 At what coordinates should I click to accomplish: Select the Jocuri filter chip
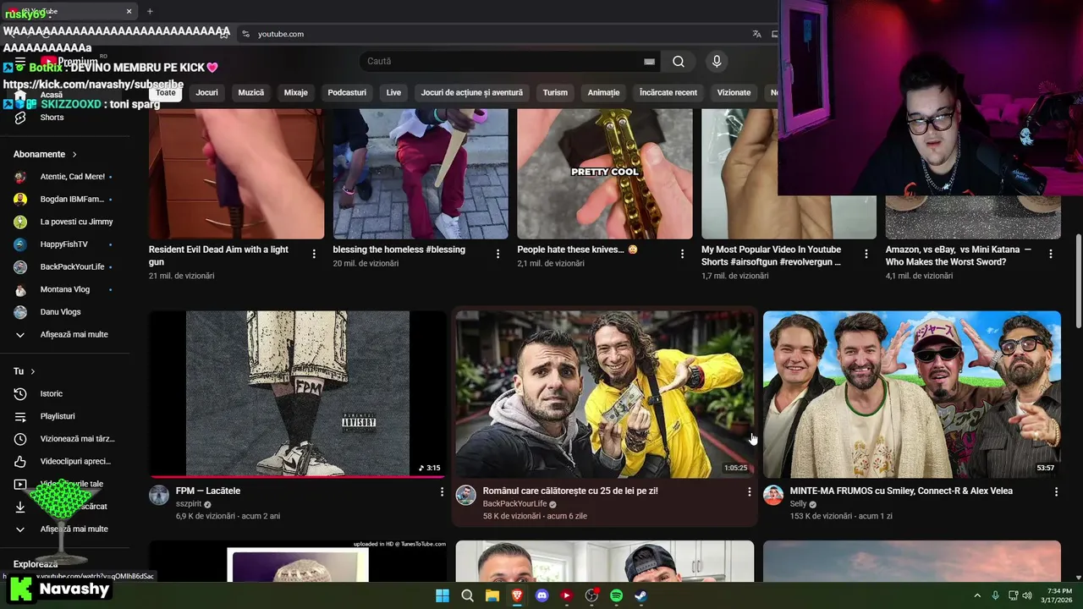206,92
